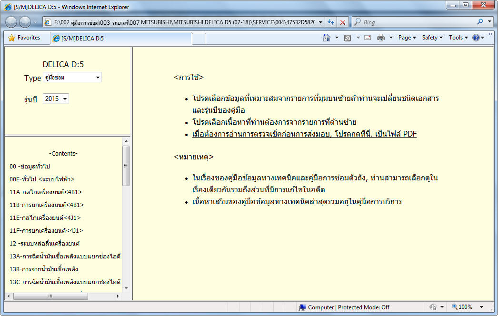
Task: Click the page icon inside the address bar
Action: [48, 22]
